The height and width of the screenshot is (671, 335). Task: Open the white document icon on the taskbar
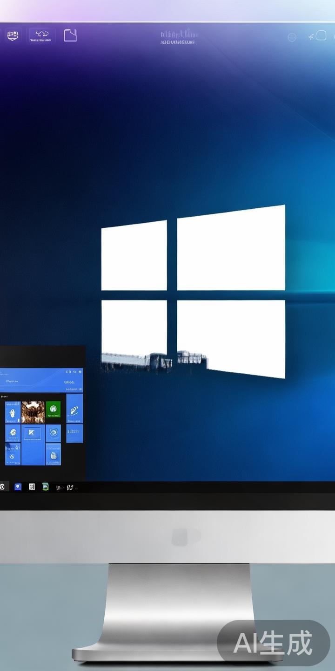(32, 487)
